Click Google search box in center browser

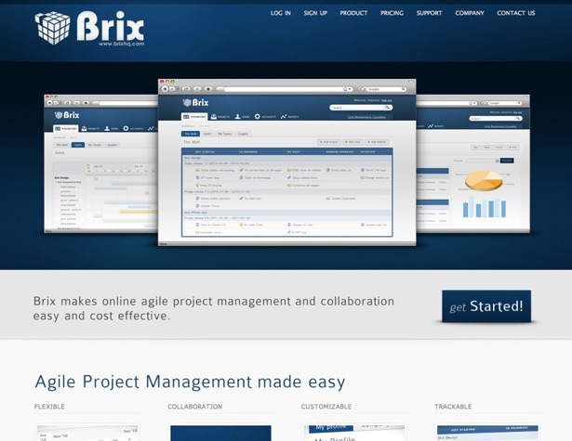coord(384,89)
